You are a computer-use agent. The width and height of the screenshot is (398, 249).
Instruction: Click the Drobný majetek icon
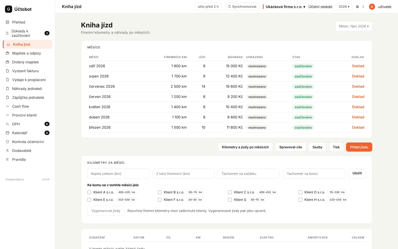(x=7, y=62)
